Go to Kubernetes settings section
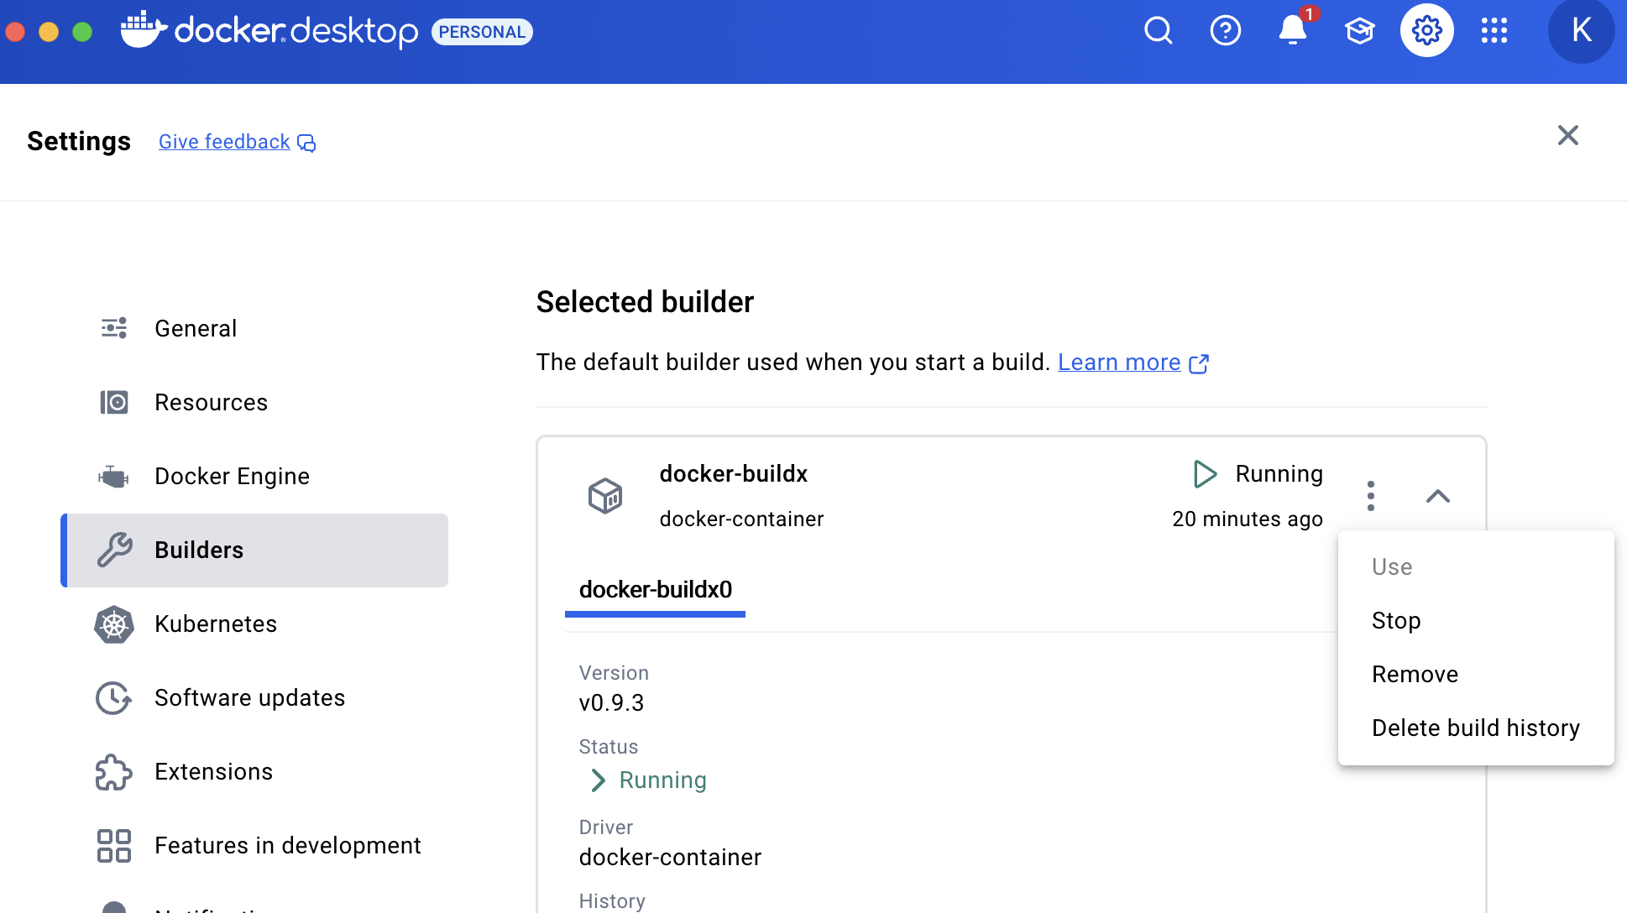 [216, 624]
